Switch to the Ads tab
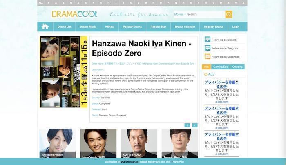The width and height of the screenshot is (286, 165). [x=206, y=67]
